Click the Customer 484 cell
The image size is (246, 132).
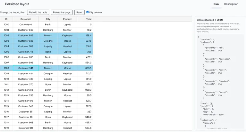pos(26,73)
